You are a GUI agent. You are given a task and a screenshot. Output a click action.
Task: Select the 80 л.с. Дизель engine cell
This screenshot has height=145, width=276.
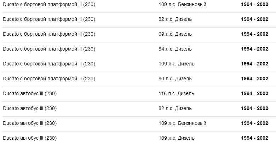175,79
